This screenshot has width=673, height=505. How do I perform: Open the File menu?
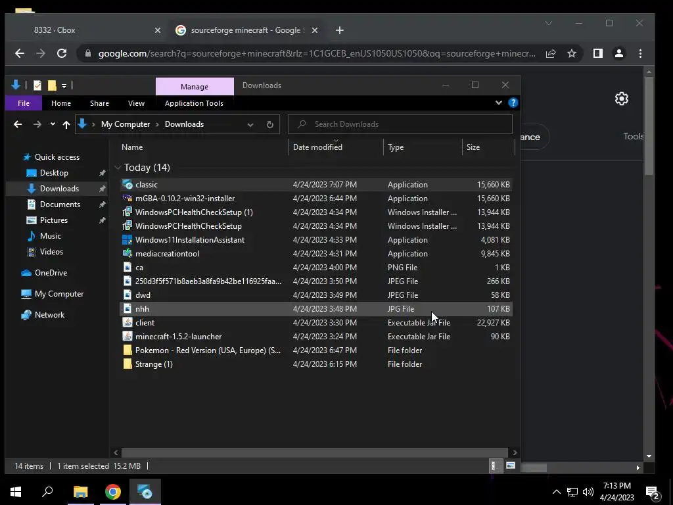(x=24, y=103)
